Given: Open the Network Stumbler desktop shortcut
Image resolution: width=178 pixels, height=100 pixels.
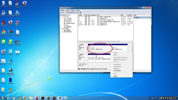Looking at the screenshot, I should point(17,4).
